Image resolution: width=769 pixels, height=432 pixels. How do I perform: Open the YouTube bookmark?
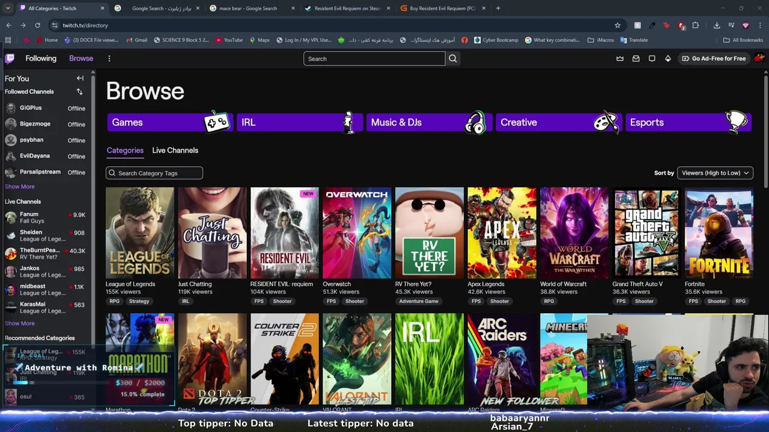point(228,40)
